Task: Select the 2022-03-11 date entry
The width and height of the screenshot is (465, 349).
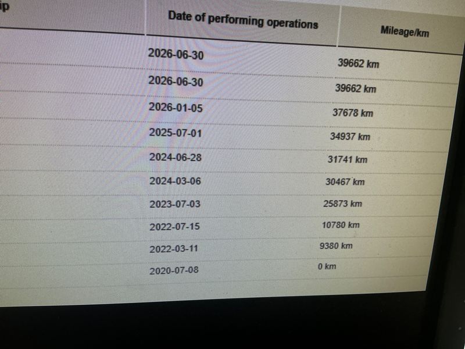Action: pyautogui.click(x=174, y=249)
